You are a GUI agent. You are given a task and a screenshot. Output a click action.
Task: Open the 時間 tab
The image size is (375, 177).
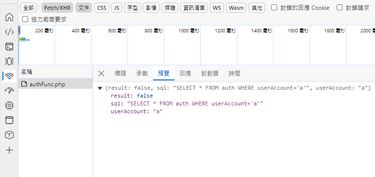[234, 74]
